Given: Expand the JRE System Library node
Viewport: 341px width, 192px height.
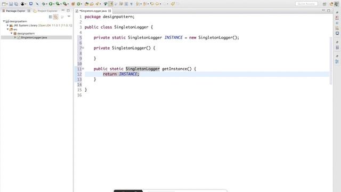Looking at the screenshot, I should (7, 25).
